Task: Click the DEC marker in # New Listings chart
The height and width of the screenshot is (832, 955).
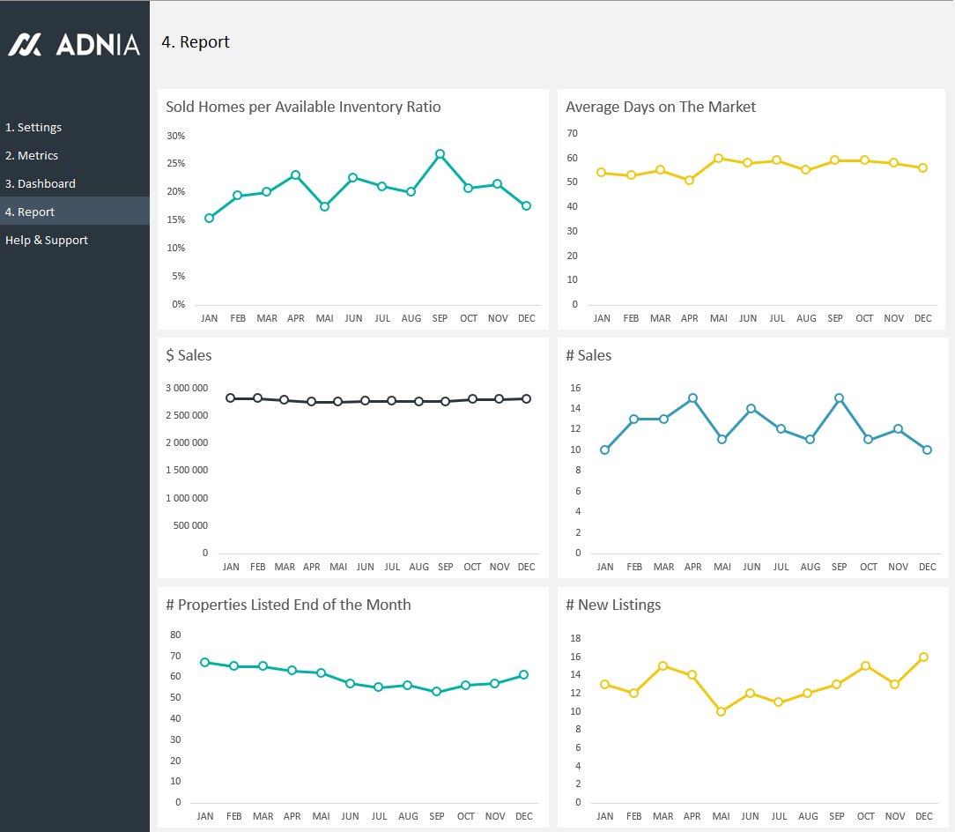Action: click(x=923, y=657)
